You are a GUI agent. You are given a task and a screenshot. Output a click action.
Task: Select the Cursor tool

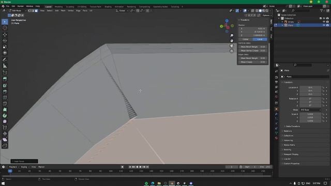pyautogui.click(x=5, y=28)
